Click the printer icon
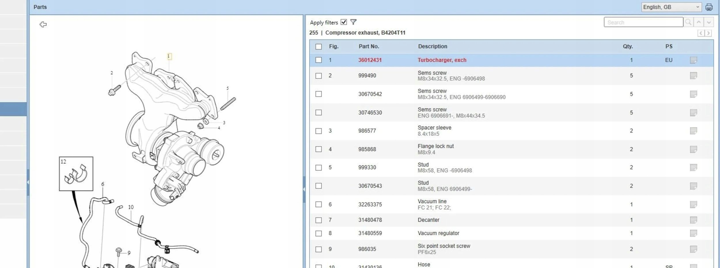 (709, 7)
